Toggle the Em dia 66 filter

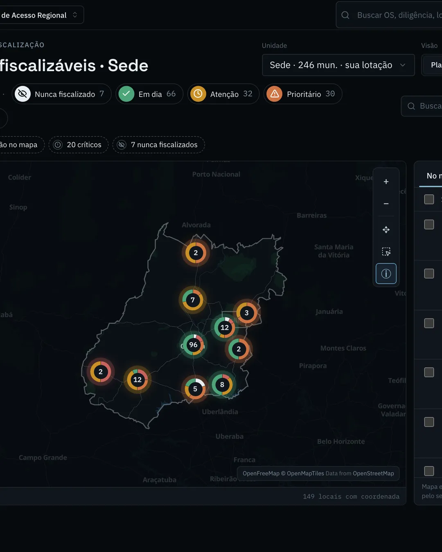click(149, 94)
